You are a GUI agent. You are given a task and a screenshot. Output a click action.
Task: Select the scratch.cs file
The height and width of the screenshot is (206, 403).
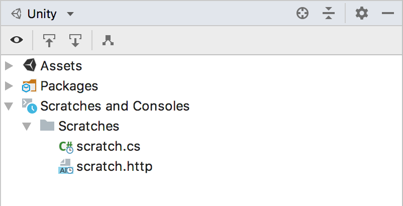tap(108, 147)
